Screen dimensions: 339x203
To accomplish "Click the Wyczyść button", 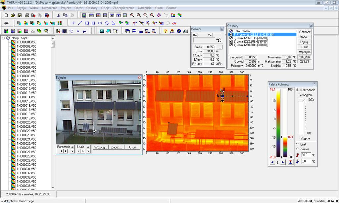I will pyautogui.click(x=305, y=52).
